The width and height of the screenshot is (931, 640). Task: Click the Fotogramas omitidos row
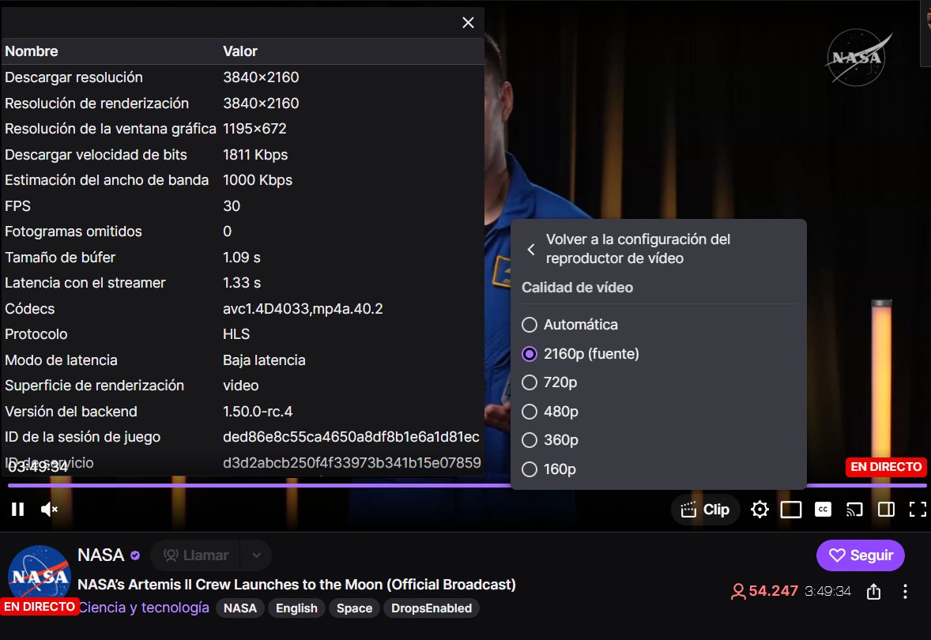coord(243,232)
